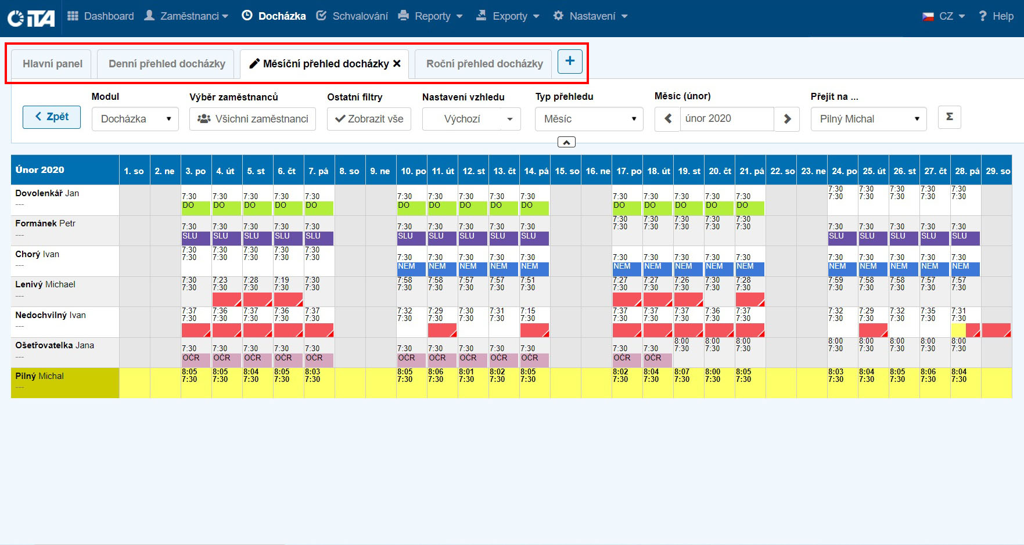Close the Měsíční přehled docházky tab
The image size is (1024, 545).
pos(397,64)
